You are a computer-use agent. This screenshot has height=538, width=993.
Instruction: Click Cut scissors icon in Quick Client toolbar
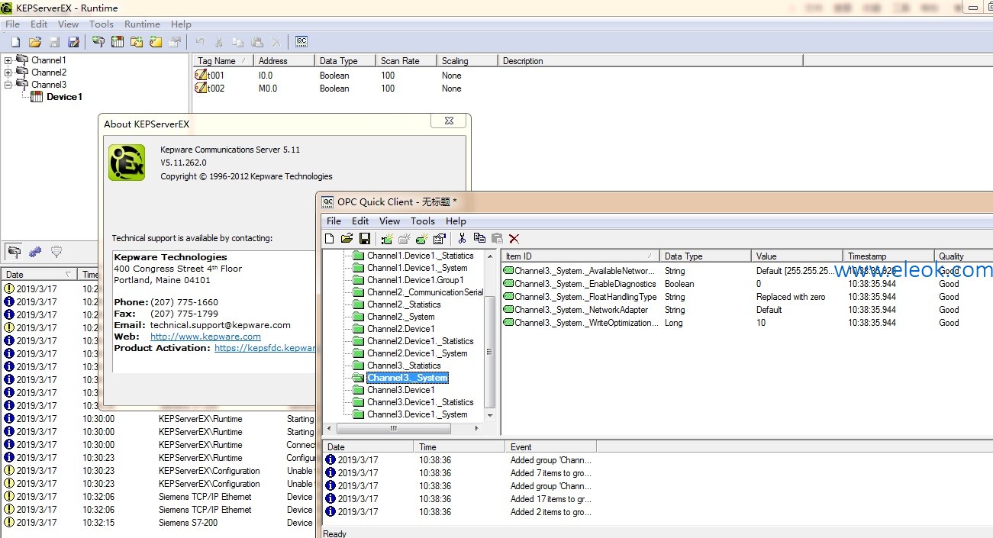462,239
